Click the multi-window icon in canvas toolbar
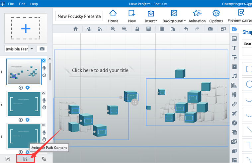This screenshot has width=252, height=163. (x=223, y=29)
